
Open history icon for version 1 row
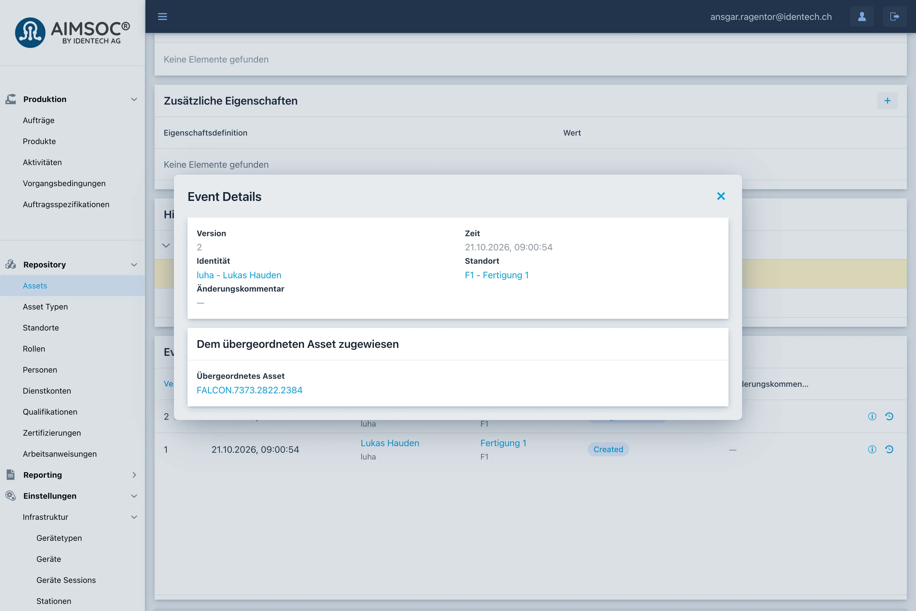tap(889, 449)
